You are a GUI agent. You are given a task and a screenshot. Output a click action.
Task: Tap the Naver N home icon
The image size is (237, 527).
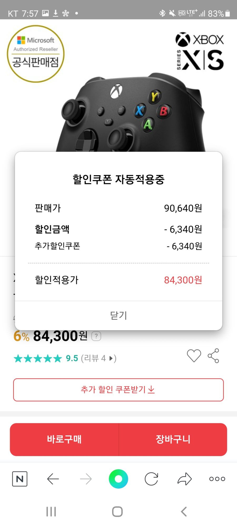[20, 479]
